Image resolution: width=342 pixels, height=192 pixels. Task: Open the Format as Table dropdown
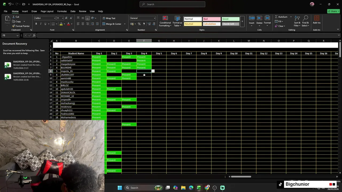click(177, 21)
